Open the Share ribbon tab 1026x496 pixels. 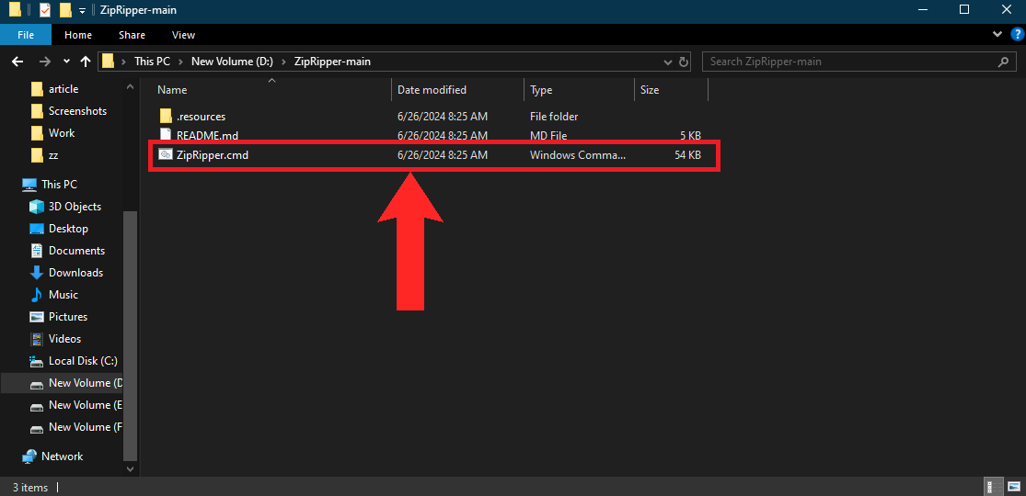132,35
